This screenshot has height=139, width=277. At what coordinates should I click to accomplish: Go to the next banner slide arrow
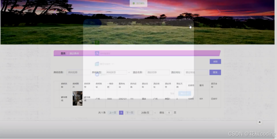pyautogui.click(x=219, y=12)
